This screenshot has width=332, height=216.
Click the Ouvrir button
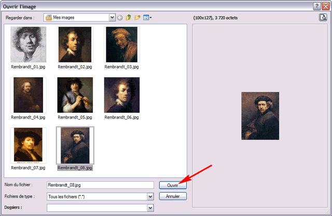pyautogui.click(x=173, y=185)
